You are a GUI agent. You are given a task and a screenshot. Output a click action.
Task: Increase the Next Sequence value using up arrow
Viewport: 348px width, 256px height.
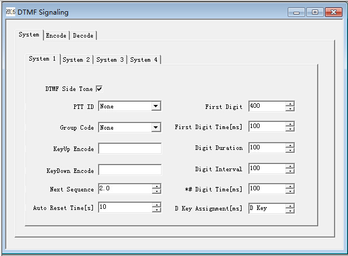point(157,186)
